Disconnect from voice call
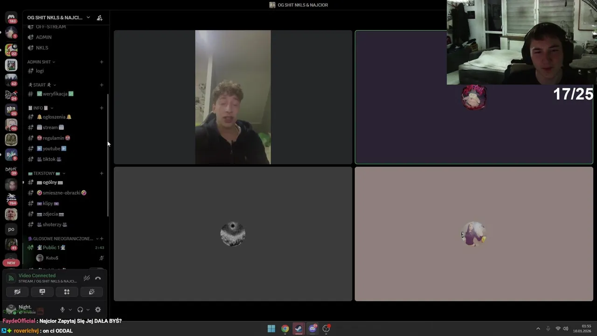The height and width of the screenshot is (336, 597). pos(98,278)
